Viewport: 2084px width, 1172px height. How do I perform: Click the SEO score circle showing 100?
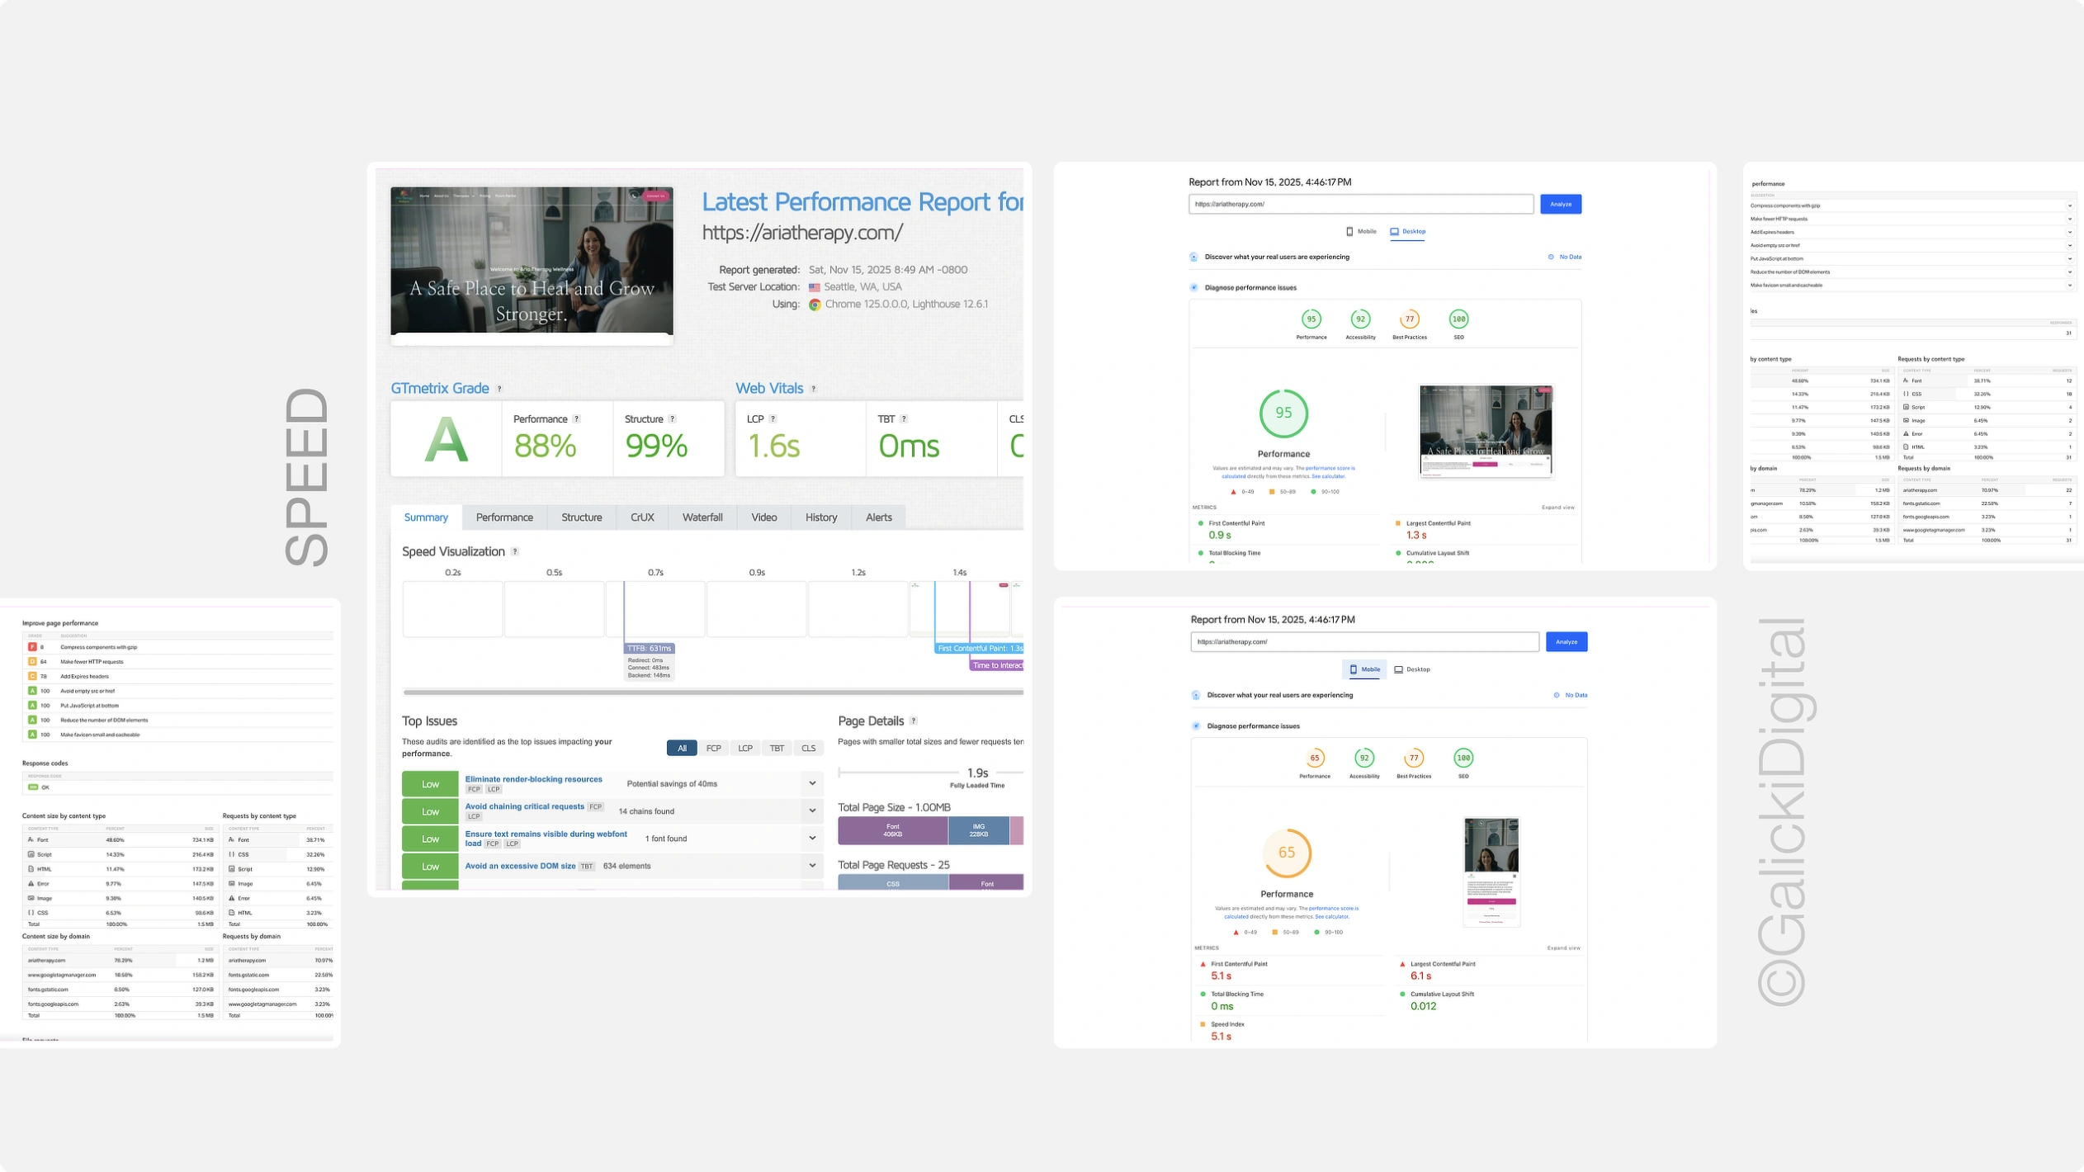(x=1459, y=320)
